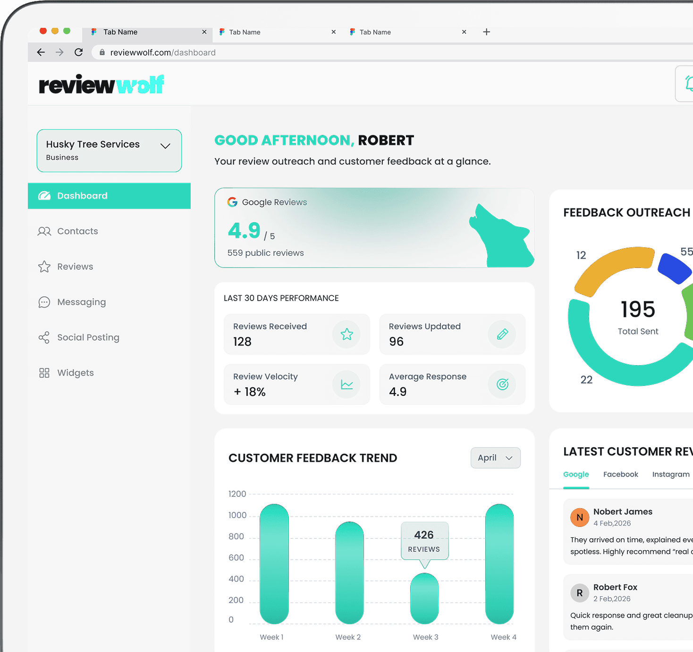Click the Widgets grid icon
The height and width of the screenshot is (652, 693).
click(44, 373)
